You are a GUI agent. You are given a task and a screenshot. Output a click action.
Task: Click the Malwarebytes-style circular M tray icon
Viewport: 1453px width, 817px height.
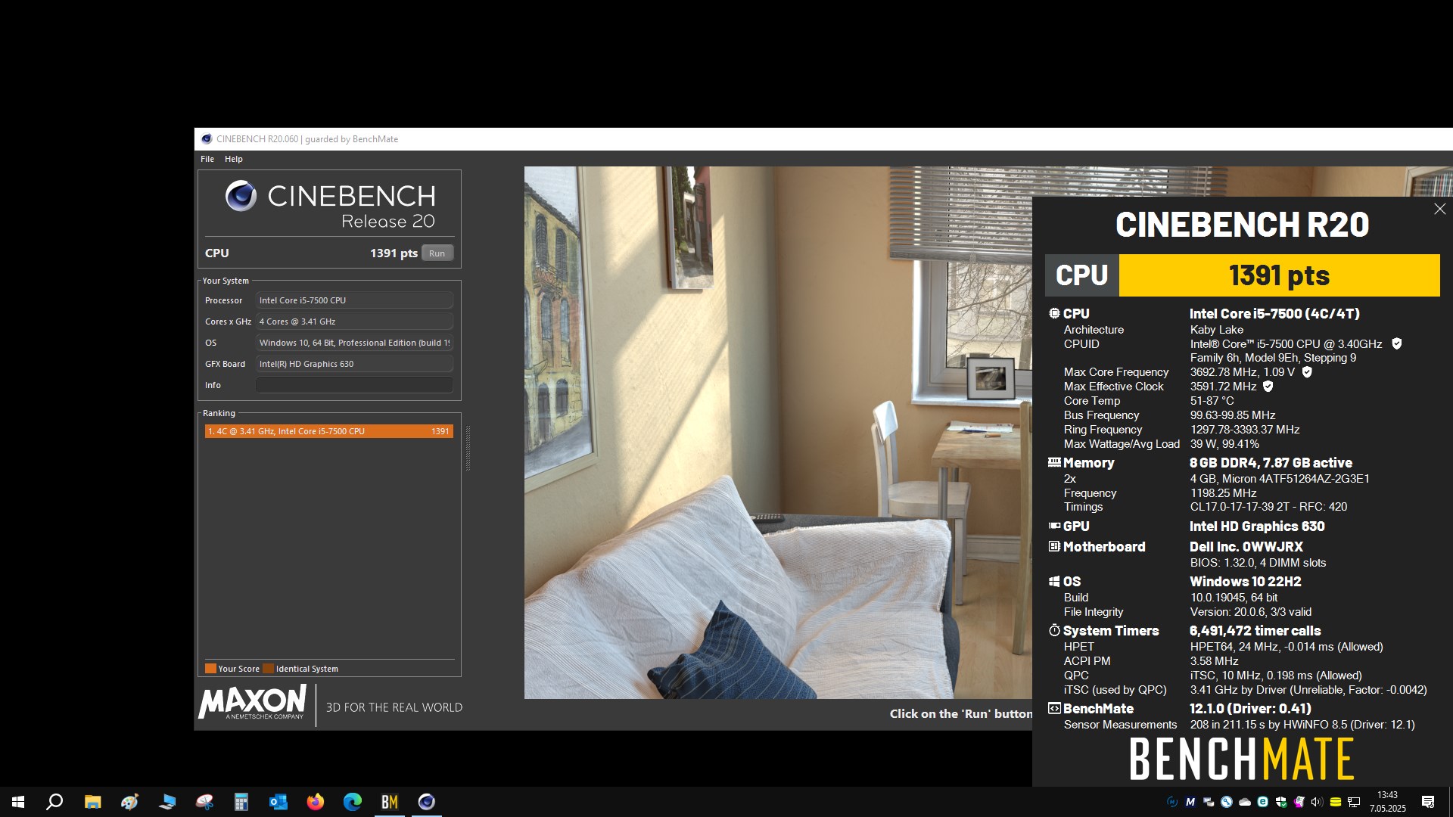[x=1172, y=802]
